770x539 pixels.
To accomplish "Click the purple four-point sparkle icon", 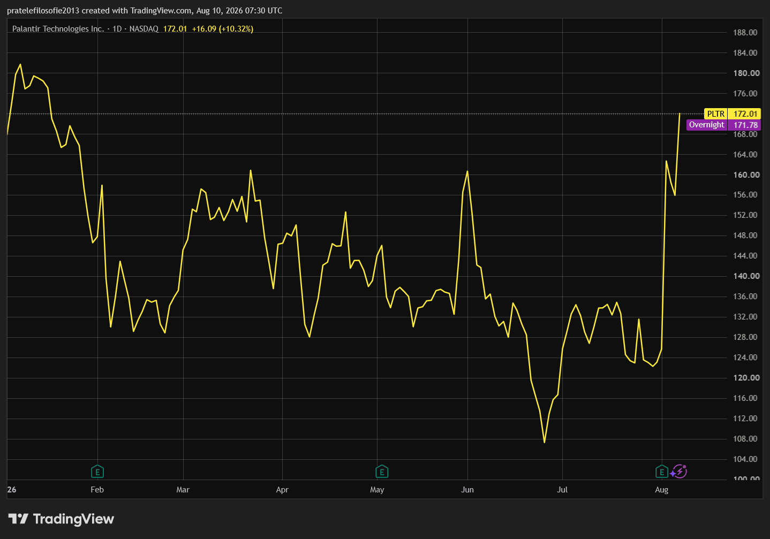I will tap(673, 474).
